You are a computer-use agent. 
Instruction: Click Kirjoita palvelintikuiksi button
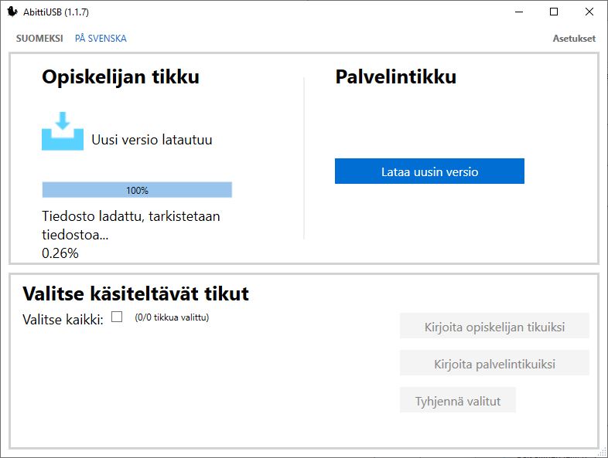tap(494, 364)
